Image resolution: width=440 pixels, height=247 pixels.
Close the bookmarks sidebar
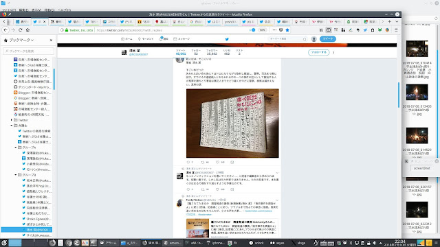click(x=51, y=40)
